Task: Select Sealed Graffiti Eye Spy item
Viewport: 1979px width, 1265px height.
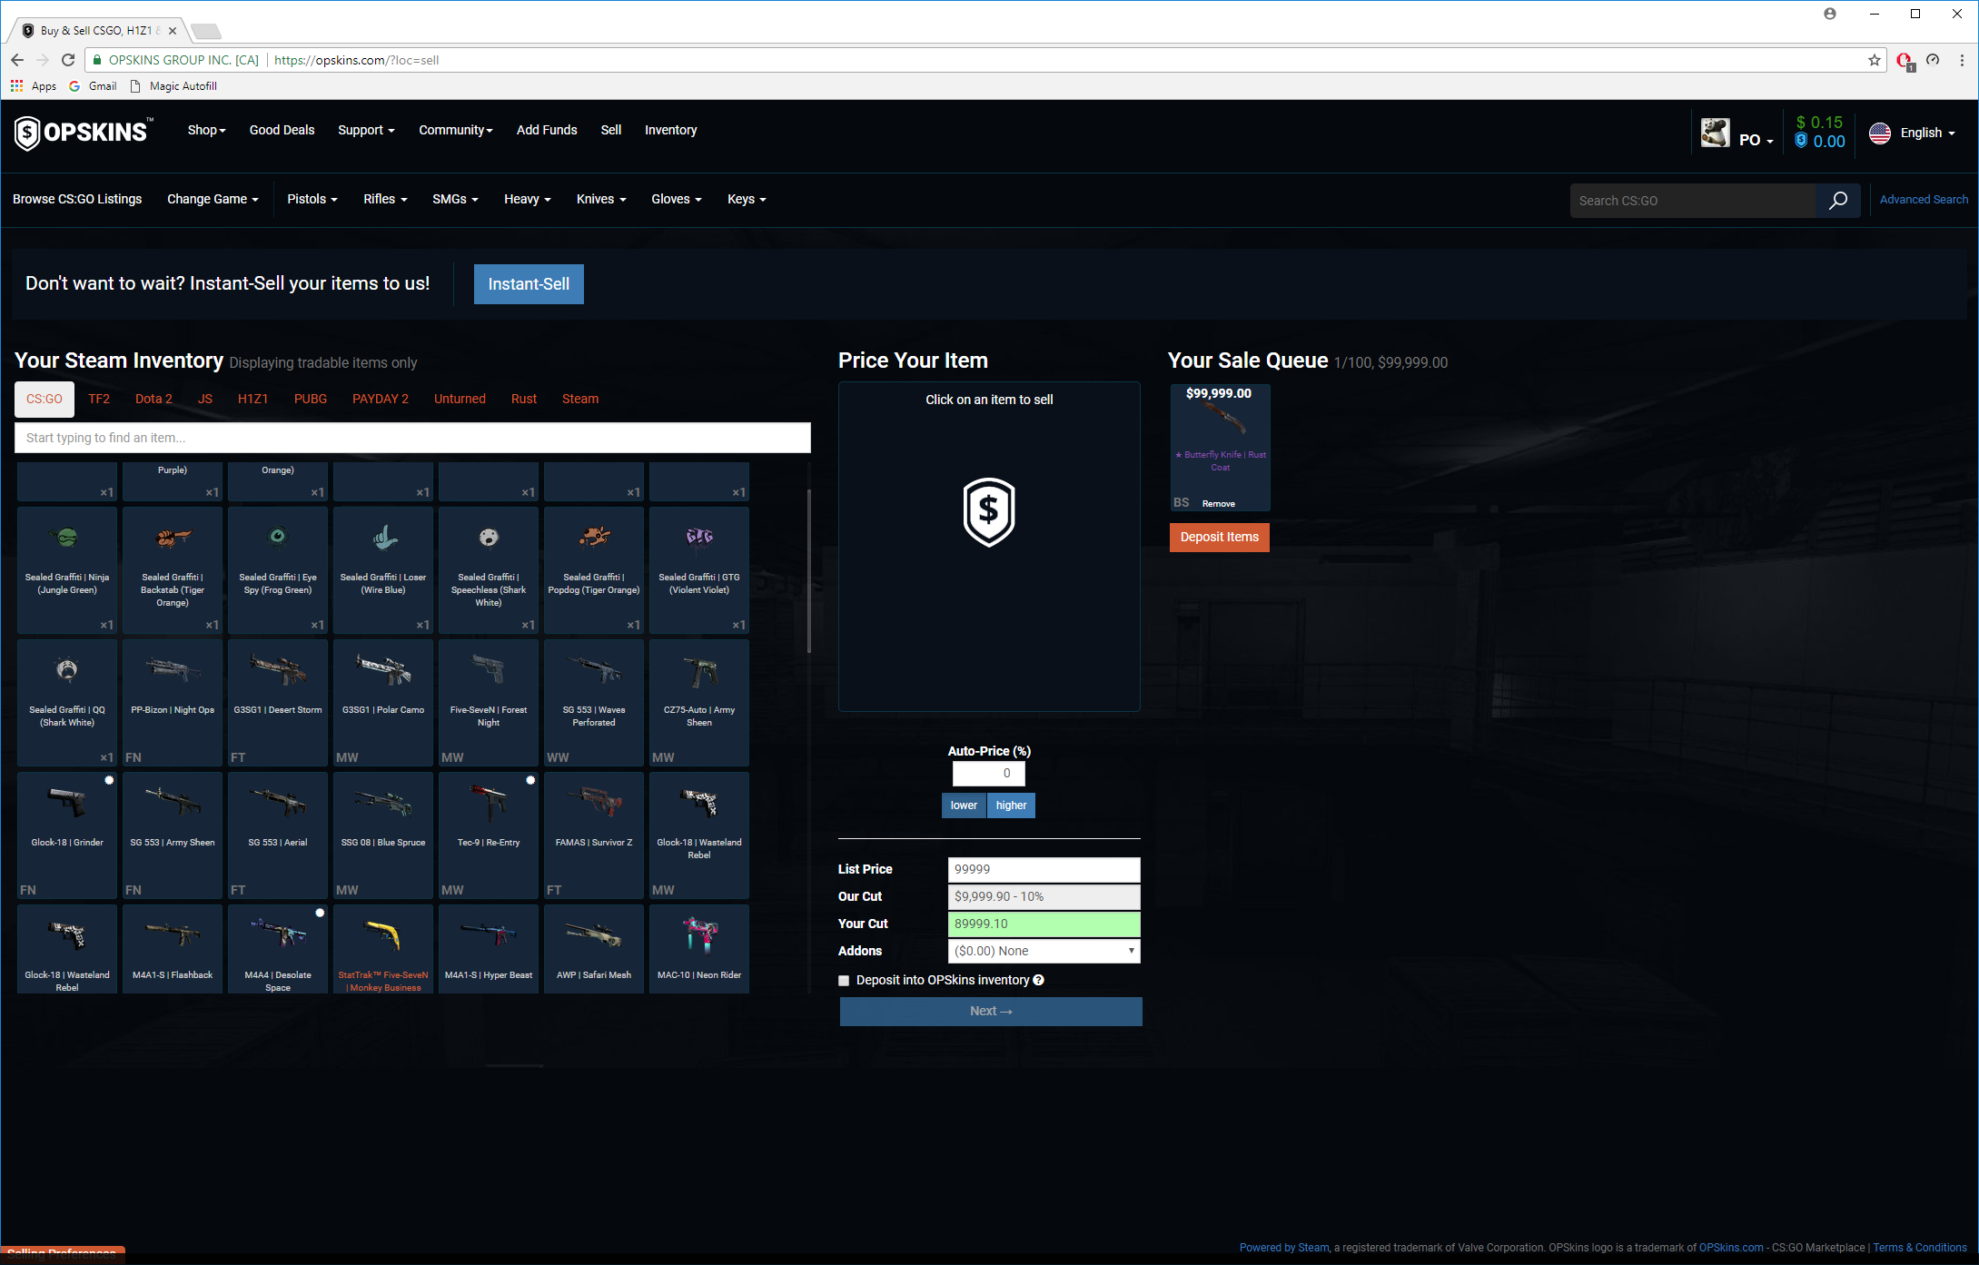Action: point(278,569)
